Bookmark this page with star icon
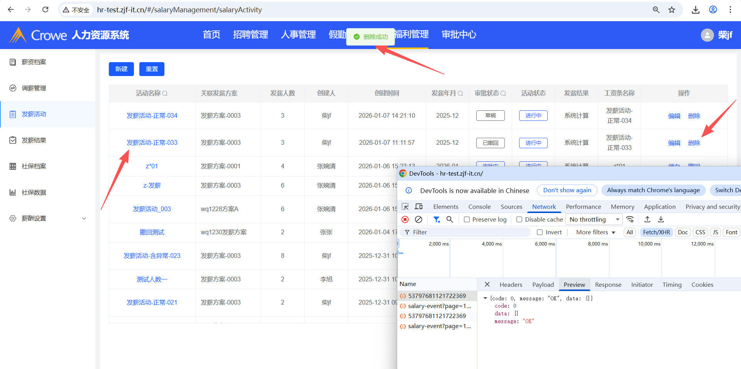This screenshot has height=369, width=741. tap(672, 10)
